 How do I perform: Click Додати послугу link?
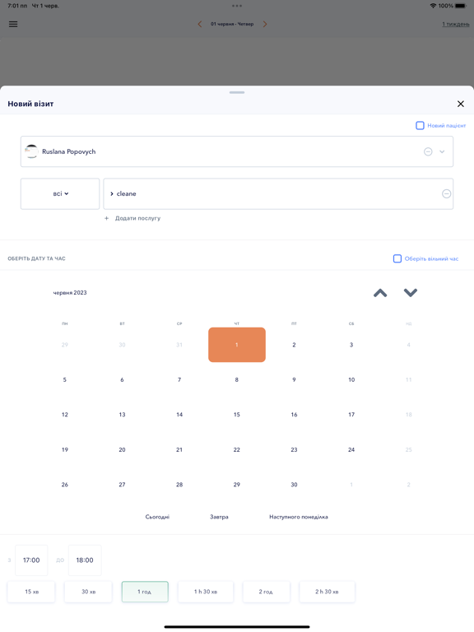point(138,218)
